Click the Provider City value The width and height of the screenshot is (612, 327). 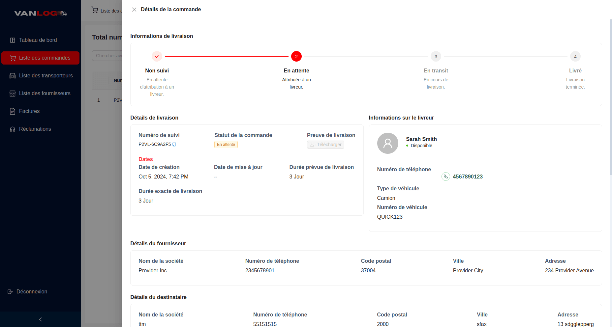point(468,270)
